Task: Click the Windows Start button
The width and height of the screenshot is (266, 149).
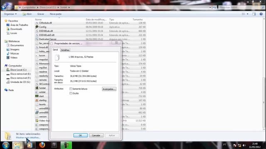Action: (x=6, y=145)
